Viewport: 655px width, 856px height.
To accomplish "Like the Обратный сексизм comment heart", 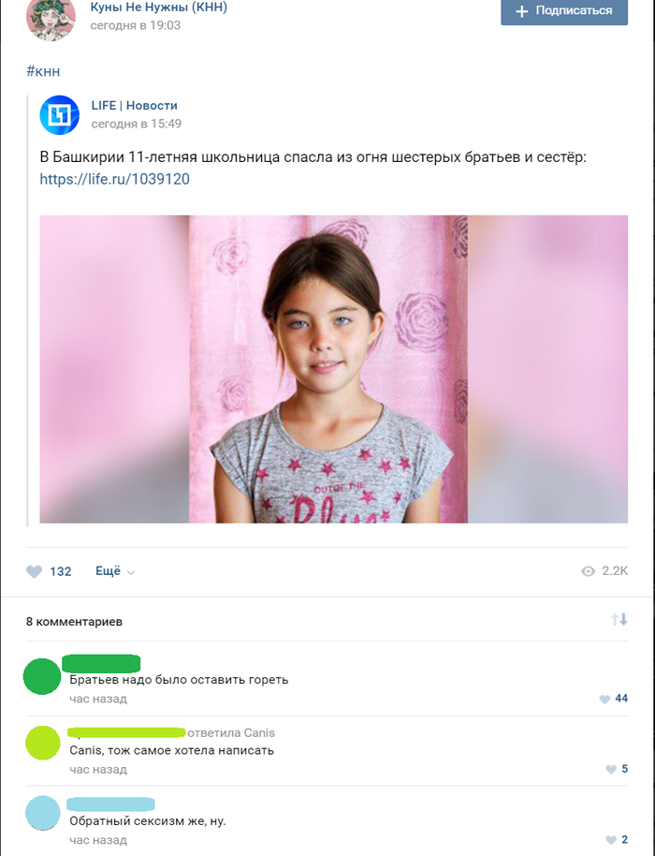I will click(x=611, y=840).
